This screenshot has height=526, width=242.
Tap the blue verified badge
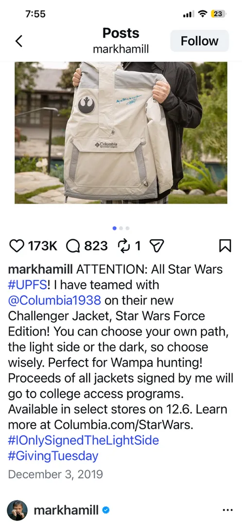pos(106,510)
